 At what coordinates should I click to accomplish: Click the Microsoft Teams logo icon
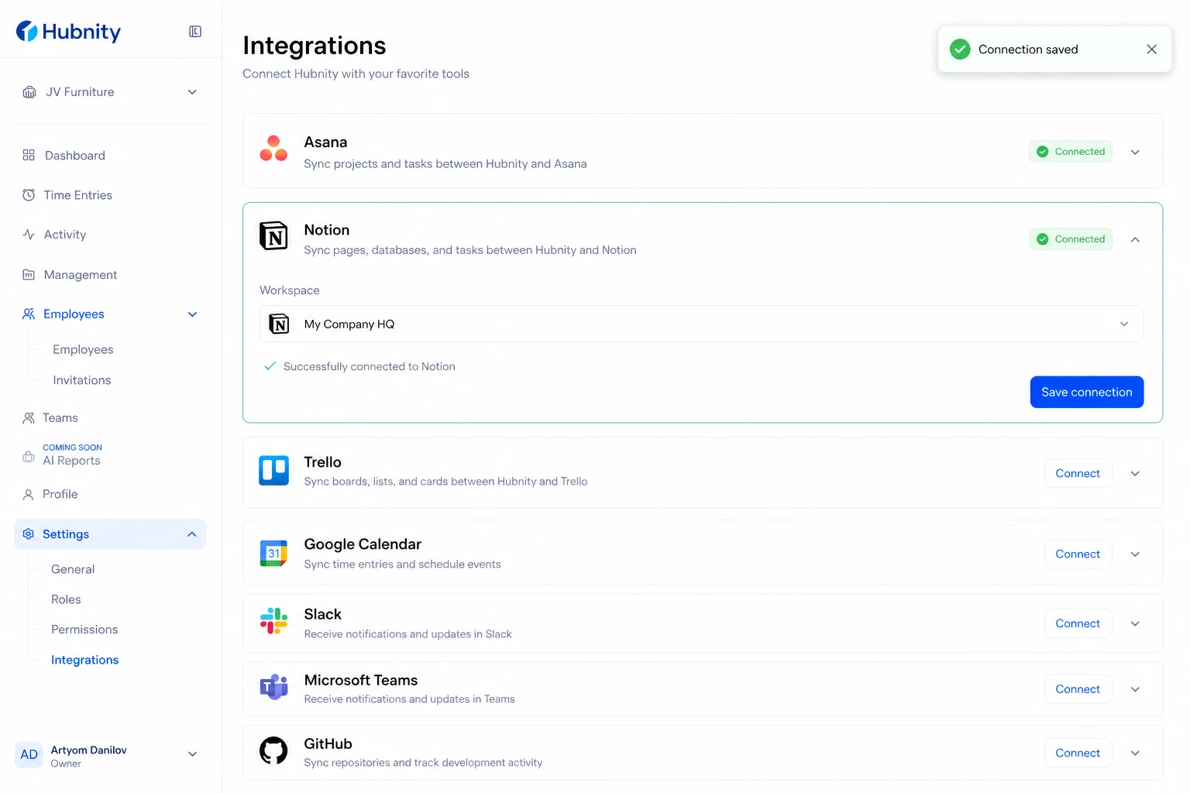click(x=273, y=687)
